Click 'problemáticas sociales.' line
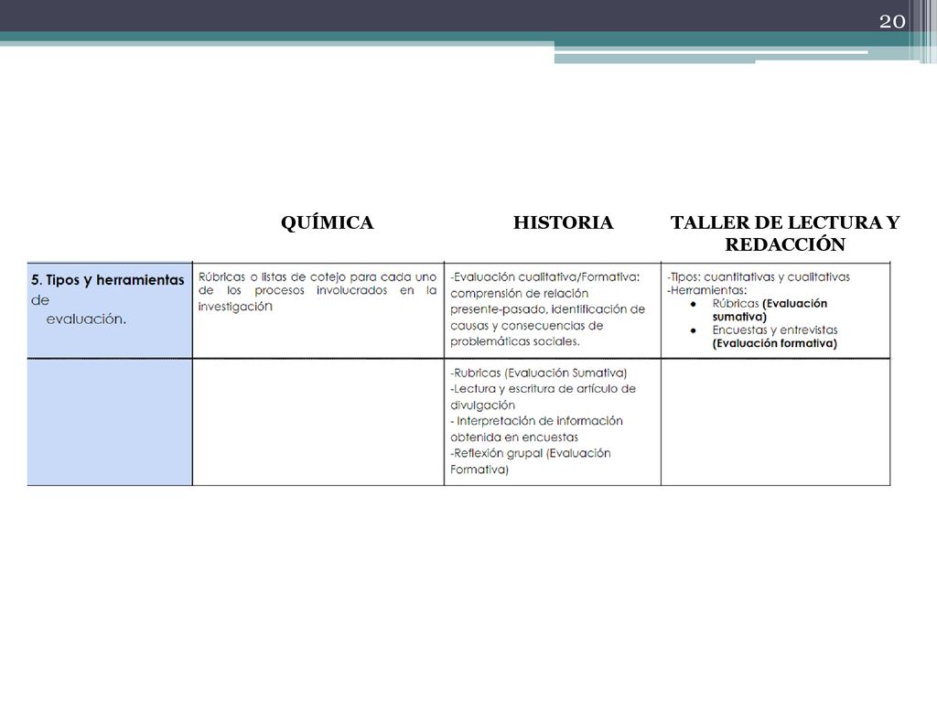This screenshot has height=703, width=937. pos(515,341)
